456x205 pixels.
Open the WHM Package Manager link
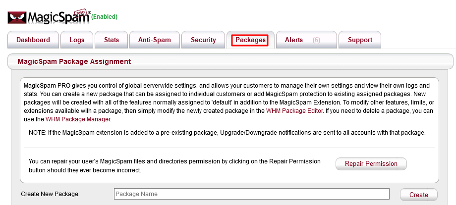pos(77,119)
